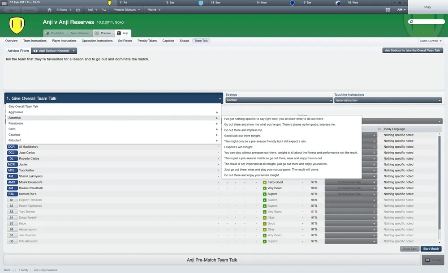Click the globe fixture icon on 15 Tue
Screen dimensions: 448x273
tap(338, 3)
